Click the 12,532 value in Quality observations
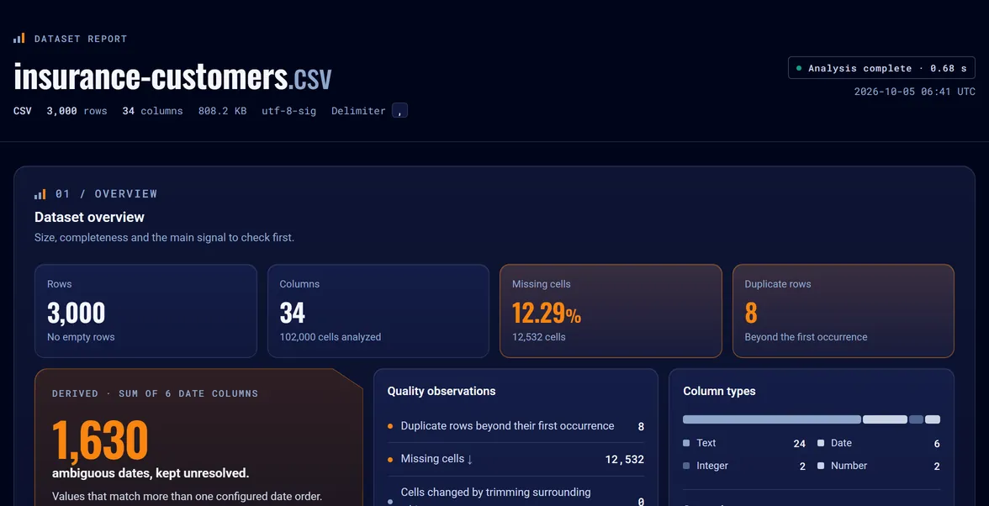 (624, 460)
